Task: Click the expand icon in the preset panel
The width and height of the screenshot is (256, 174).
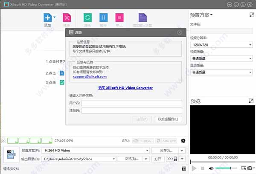Action: click(252, 15)
